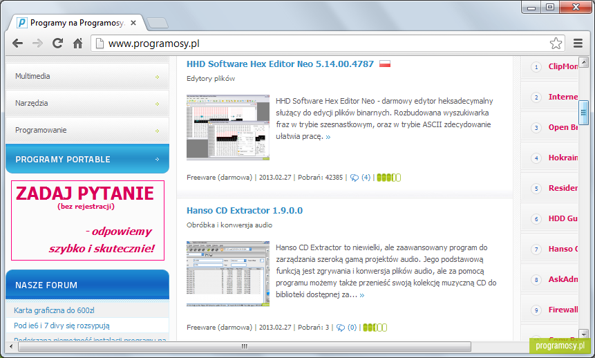Open comments icon for Hanso CD Extractor

[341, 328]
